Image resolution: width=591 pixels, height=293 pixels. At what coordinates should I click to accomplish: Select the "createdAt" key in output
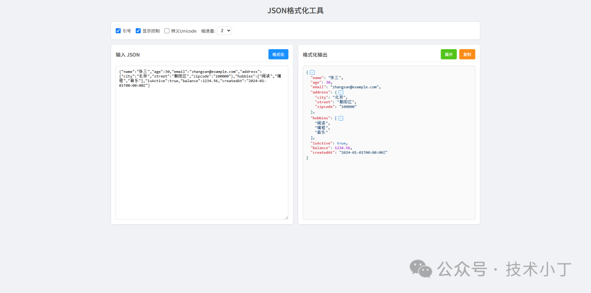tap(322, 153)
